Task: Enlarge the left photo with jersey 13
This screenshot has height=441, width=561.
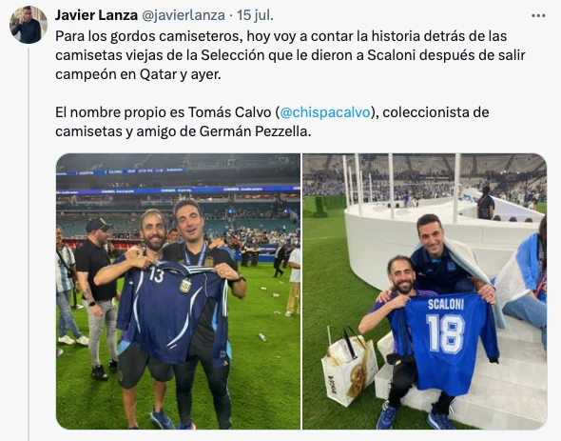Action: coord(178,291)
